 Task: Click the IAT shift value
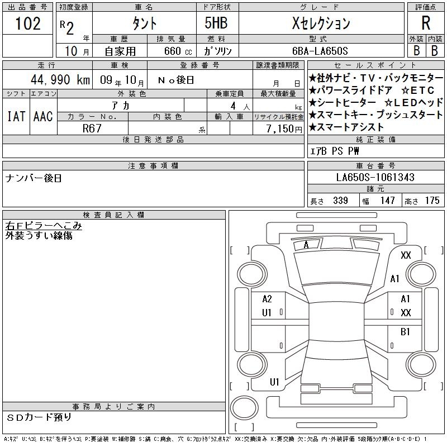16,116
